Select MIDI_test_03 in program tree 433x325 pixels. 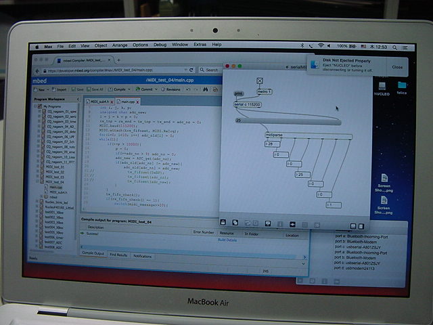[55, 177]
